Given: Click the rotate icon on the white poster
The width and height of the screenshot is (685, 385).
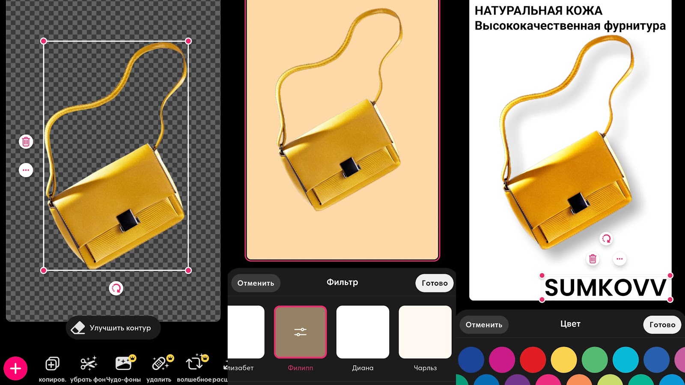Looking at the screenshot, I should coord(606,239).
